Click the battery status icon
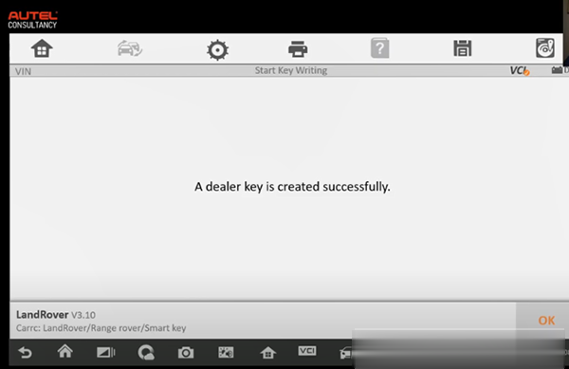569x369 pixels. pos(557,70)
